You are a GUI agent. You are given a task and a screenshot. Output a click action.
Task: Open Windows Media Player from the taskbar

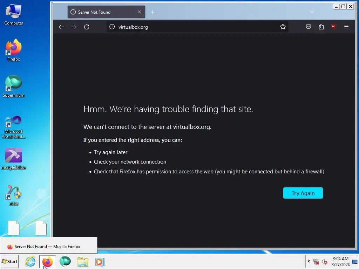tap(100, 262)
